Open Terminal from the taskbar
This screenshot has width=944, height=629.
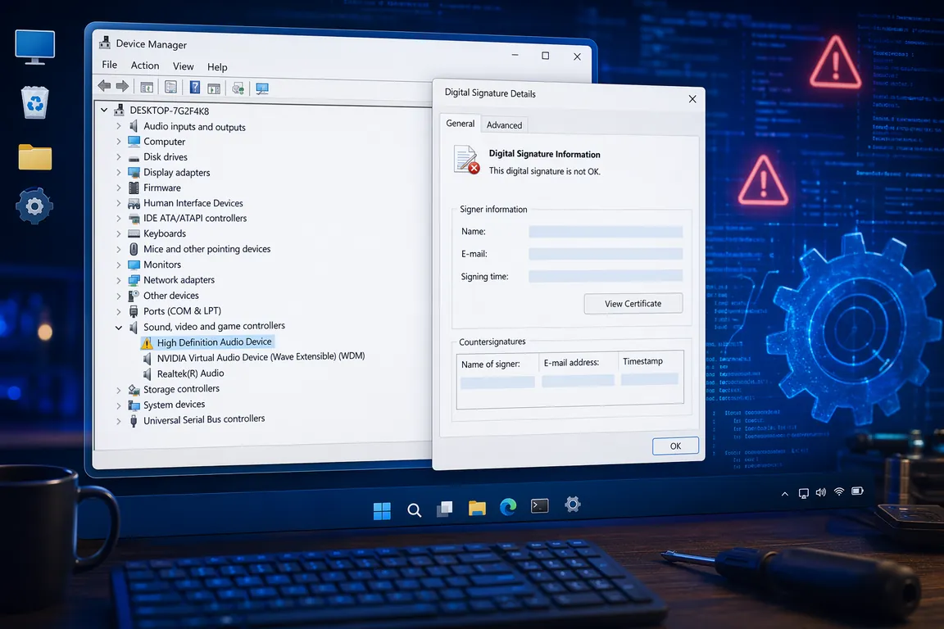[539, 506]
